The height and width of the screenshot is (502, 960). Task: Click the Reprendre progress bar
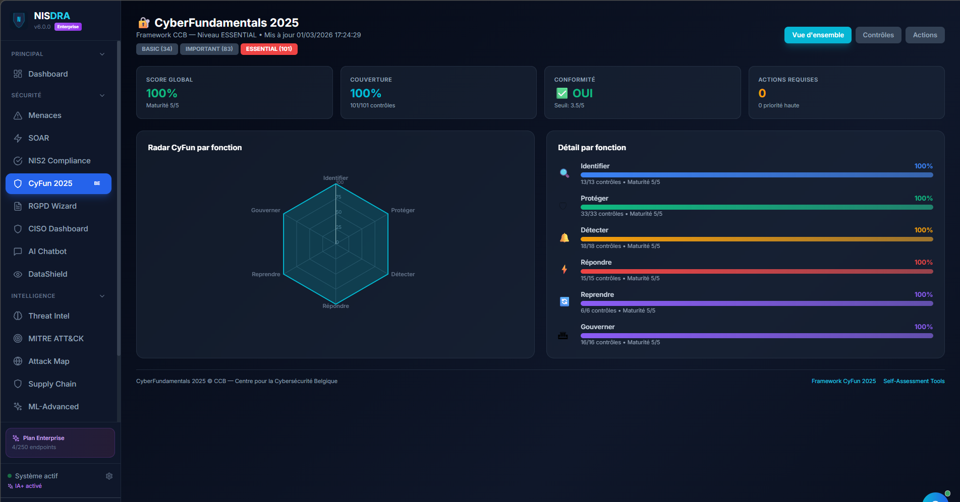(757, 303)
